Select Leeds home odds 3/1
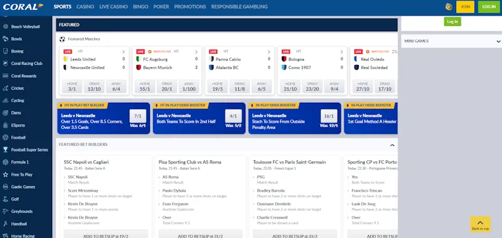502x238 pixels. click(72, 86)
